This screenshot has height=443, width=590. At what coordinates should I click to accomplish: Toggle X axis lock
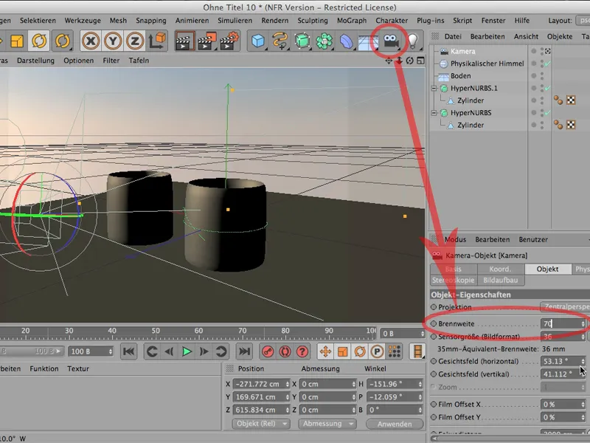(90, 41)
